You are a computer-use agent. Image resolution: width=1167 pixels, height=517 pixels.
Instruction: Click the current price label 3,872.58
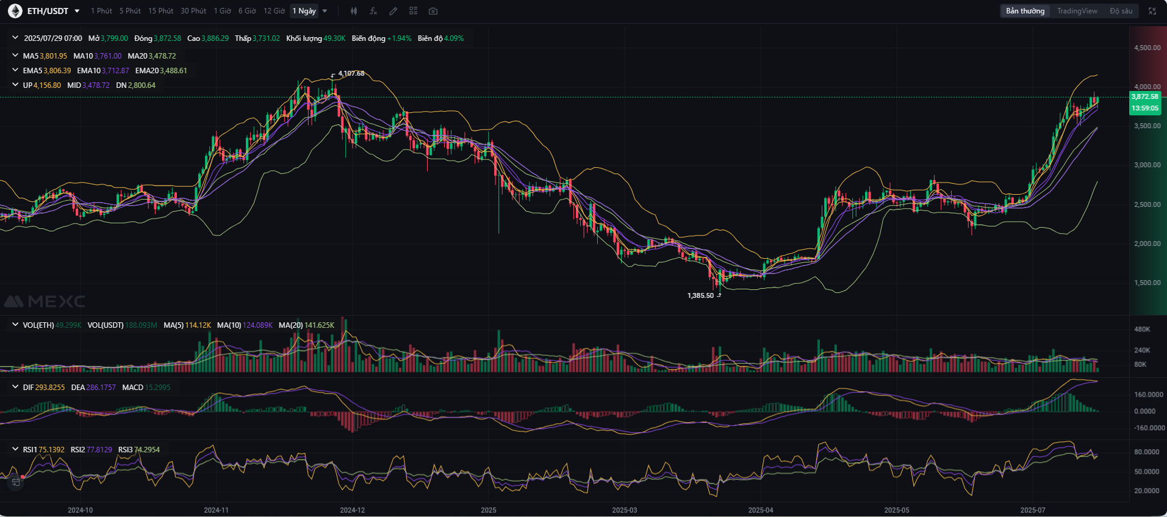[1144, 96]
